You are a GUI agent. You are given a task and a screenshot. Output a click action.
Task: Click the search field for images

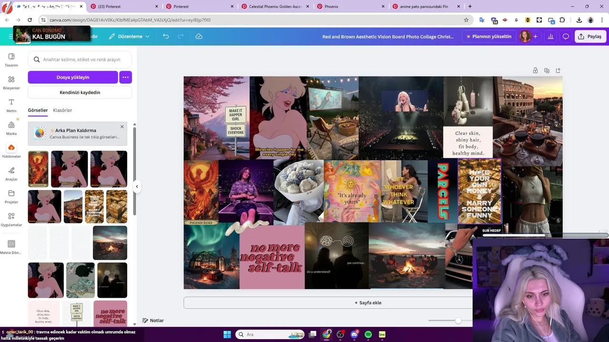tap(80, 59)
